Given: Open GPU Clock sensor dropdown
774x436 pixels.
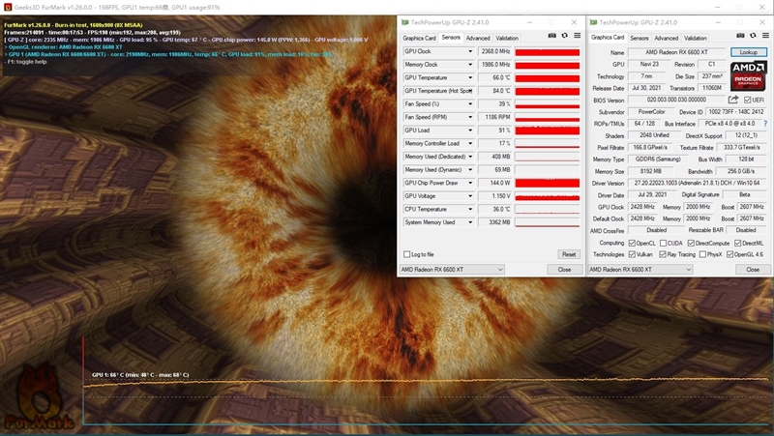Looking at the screenshot, I should pos(470,51).
